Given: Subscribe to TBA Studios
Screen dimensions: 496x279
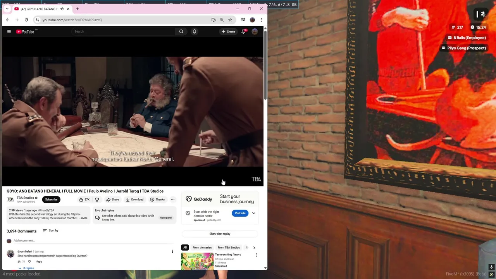Looking at the screenshot, I should click(51, 200).
